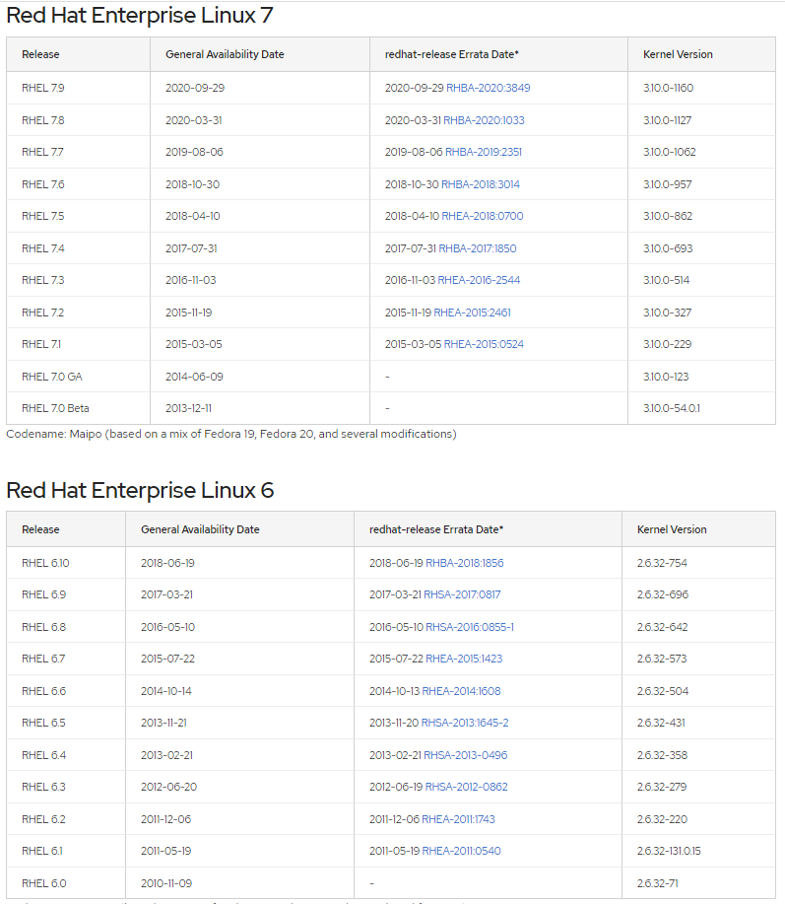The width and height of the screenshot is (785, 904).
Task: Click kernel version 2.6.32-131.0.15
Action: click(x=669, y=851)
